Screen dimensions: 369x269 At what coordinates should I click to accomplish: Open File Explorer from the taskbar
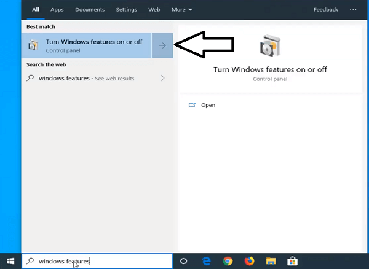point(271,261)
